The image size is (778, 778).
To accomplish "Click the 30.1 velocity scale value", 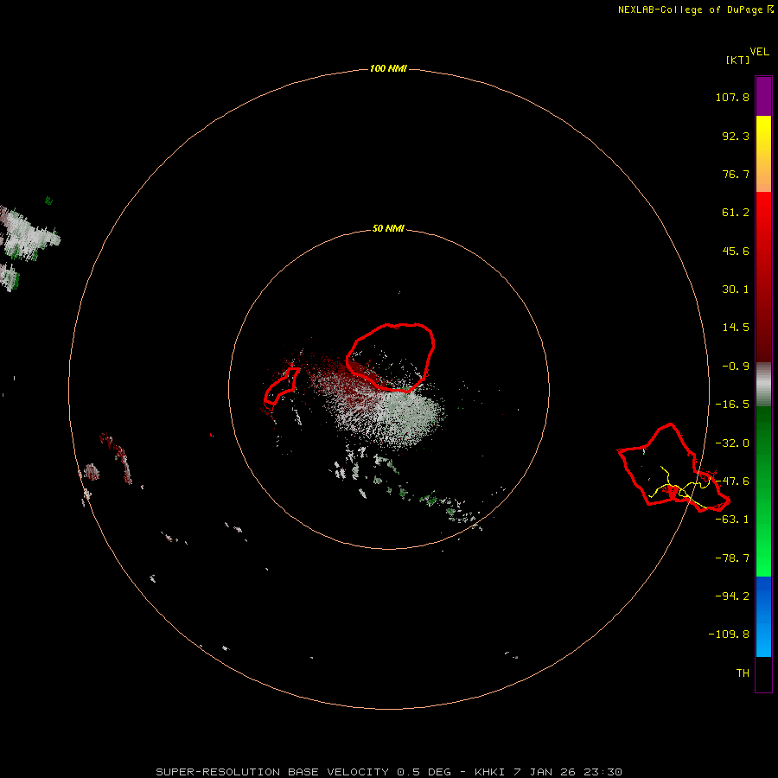I will coord(736,290).
